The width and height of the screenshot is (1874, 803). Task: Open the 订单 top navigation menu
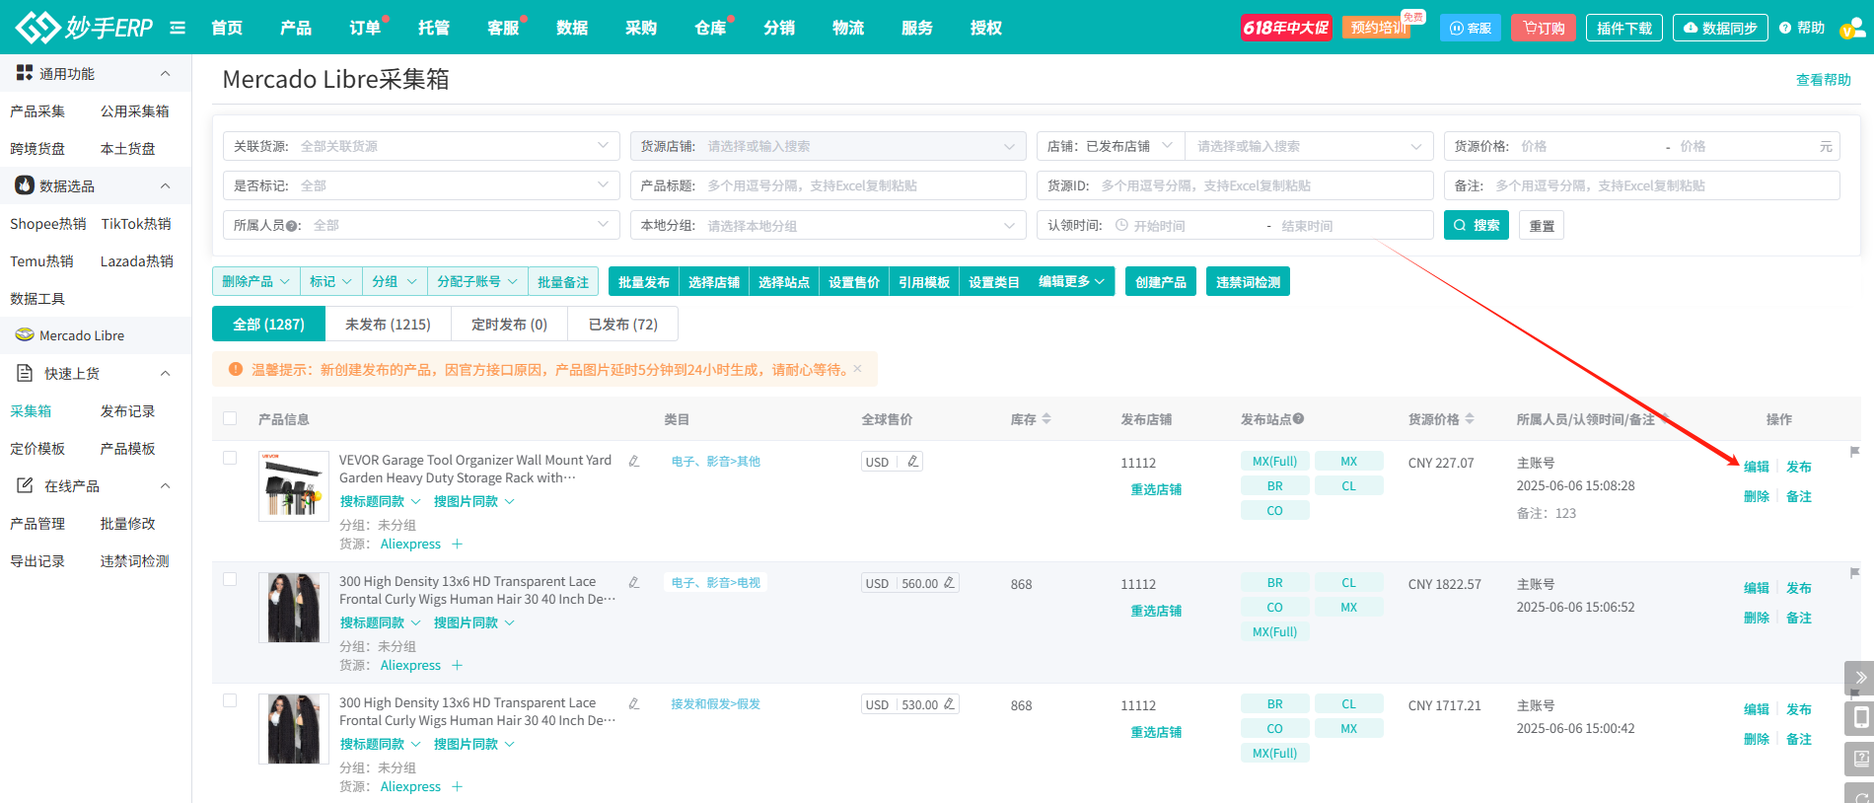coord(365,28)
